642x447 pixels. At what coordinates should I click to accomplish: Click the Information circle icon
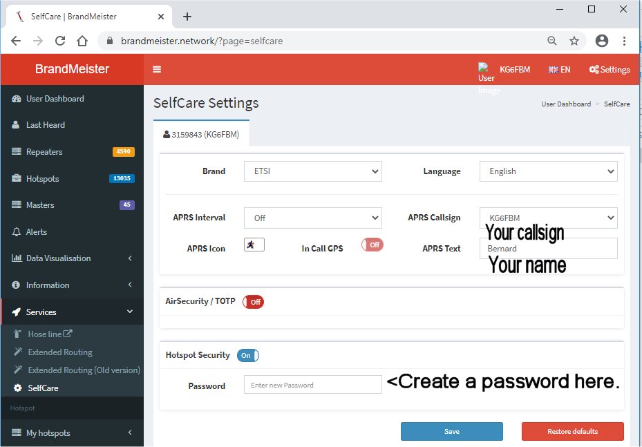tap(16, 285)
